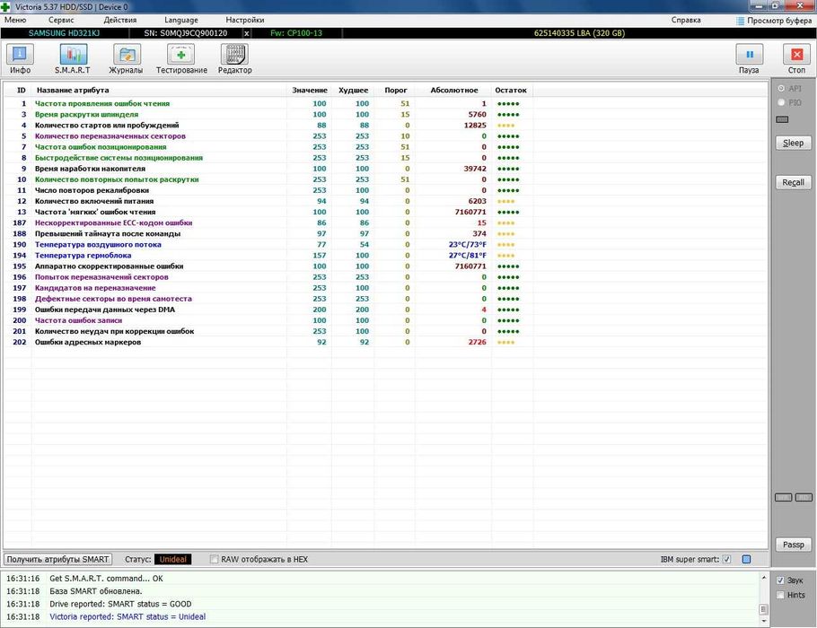This screenshot has height=628, width=817.
Task: Open the Настройки settings menu
Action: (245, 20)
